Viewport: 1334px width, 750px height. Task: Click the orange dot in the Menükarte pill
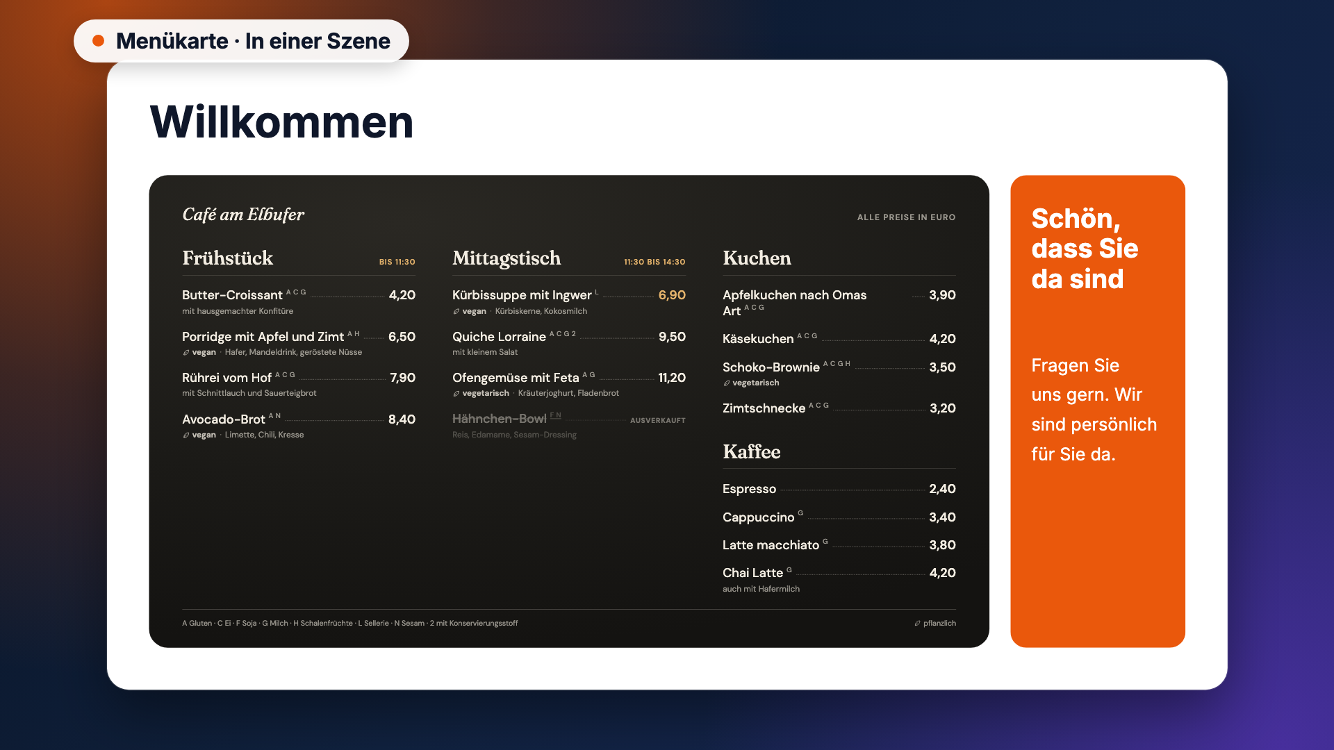point(99,41)
